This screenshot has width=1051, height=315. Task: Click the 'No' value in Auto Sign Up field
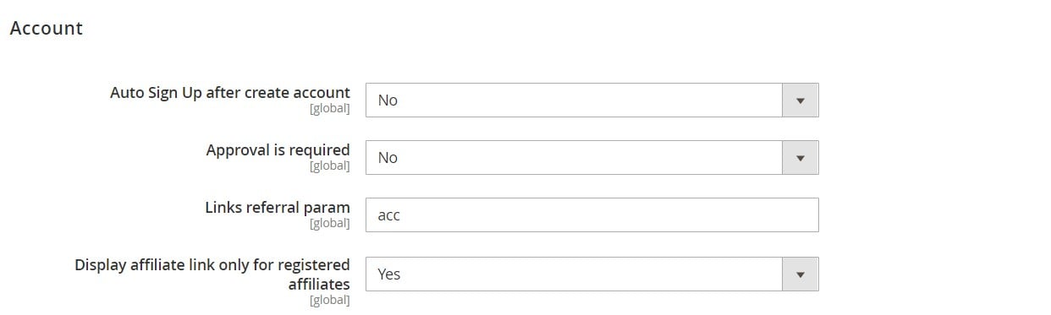[x=388, y=100]
